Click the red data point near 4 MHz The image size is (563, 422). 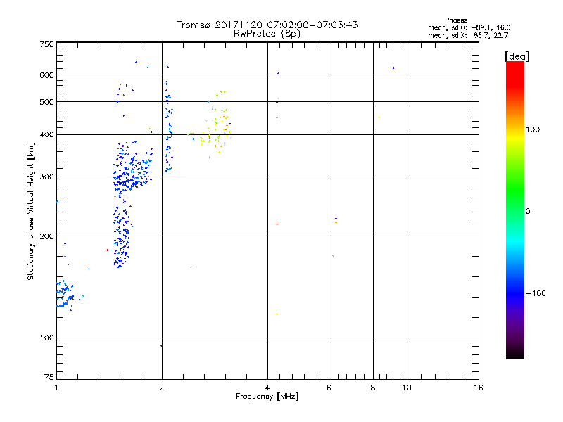[x=277, y=224]
